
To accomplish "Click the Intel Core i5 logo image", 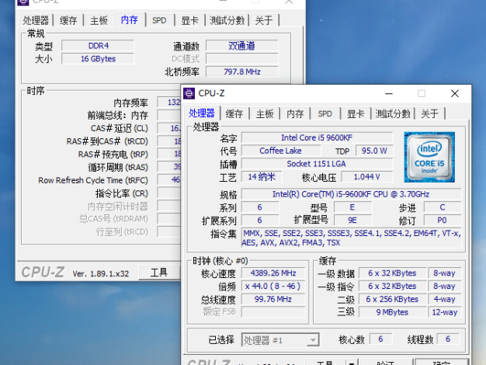I will pos(429,157).
